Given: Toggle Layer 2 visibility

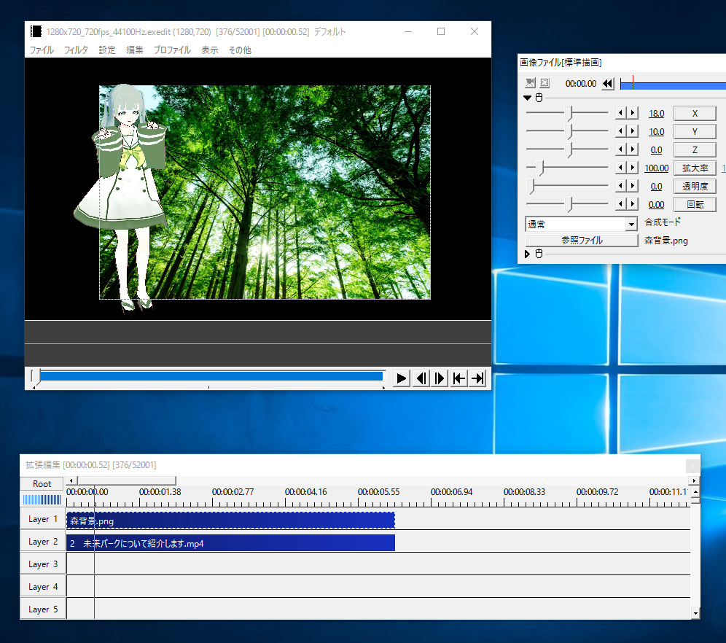Looking at the screenshot, I should tap(42, 542).
